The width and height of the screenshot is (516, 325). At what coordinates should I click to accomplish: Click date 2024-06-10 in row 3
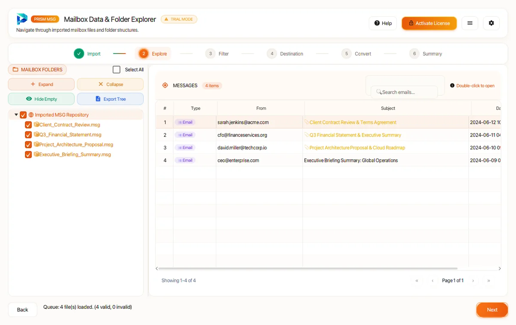click(485, 148)
